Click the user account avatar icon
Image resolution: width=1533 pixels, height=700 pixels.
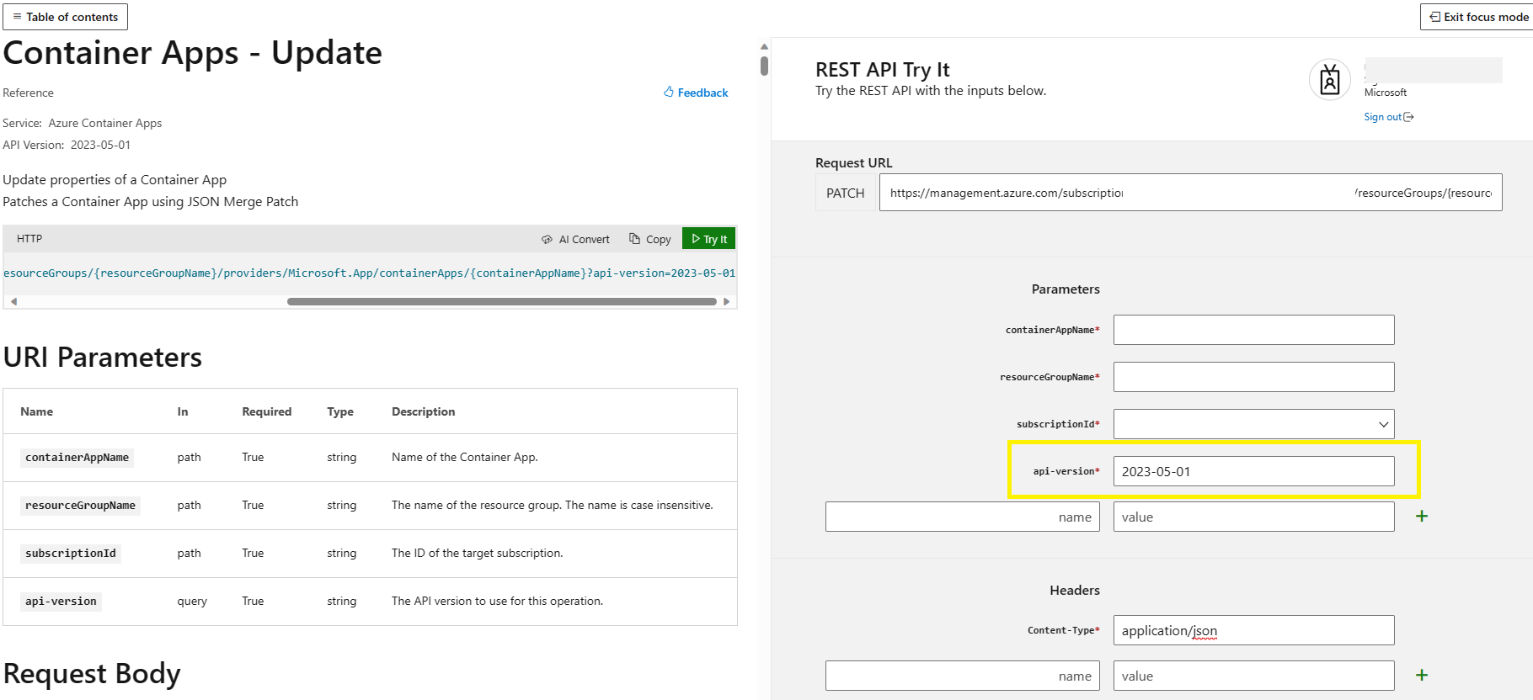coord(1330,80)
